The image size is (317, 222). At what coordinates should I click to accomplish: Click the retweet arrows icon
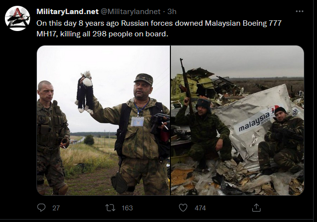point(110,207)
